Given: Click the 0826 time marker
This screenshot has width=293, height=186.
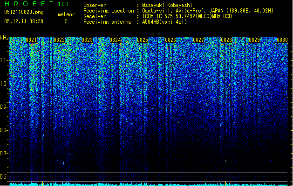Looking at the screenshot, I should click(170, 40).
